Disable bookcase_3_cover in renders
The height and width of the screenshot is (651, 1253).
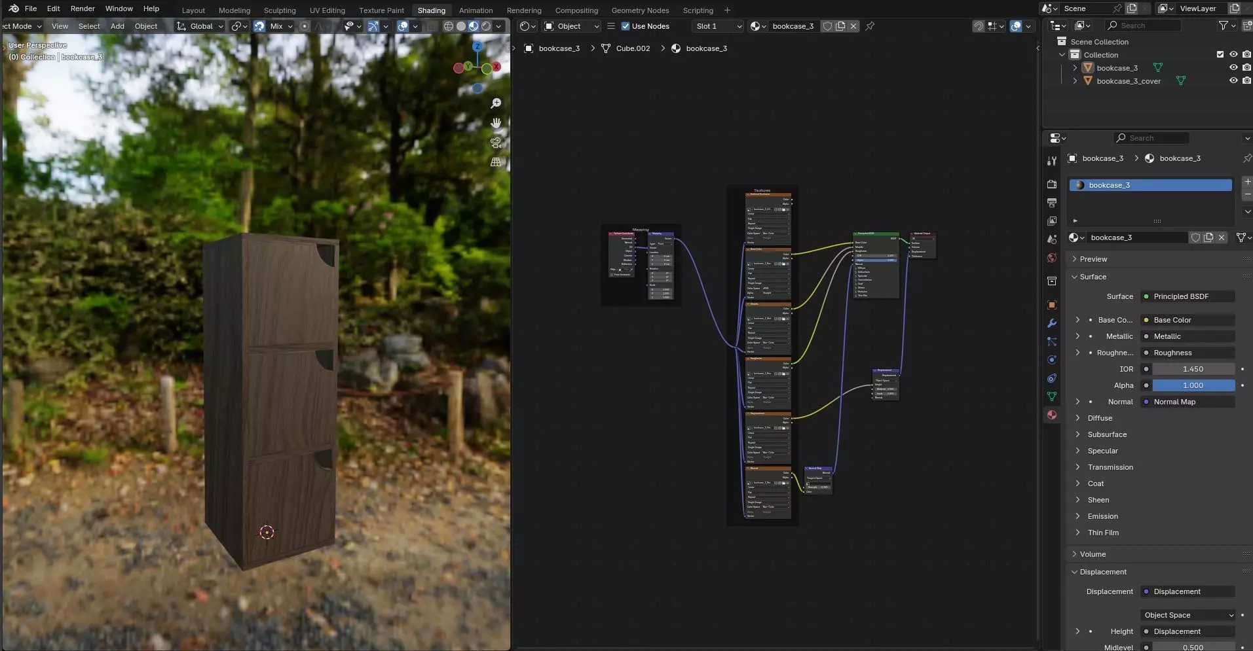(1246, 81)
